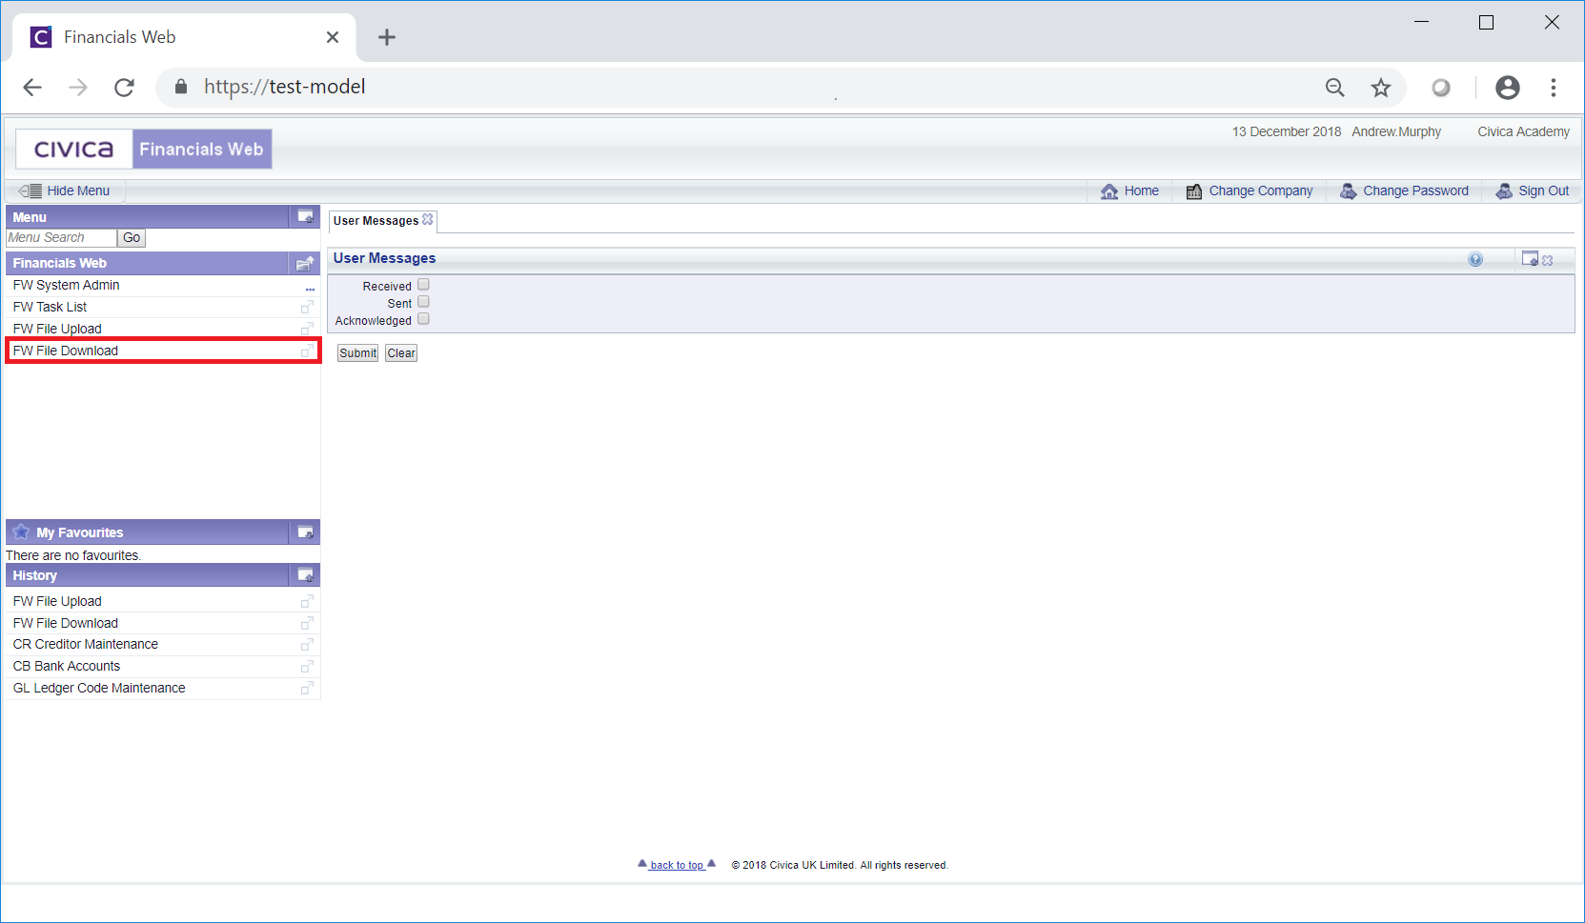Expand FW System Admin menu item
The image size is (1585, 923).
click(x=310, y=286)
